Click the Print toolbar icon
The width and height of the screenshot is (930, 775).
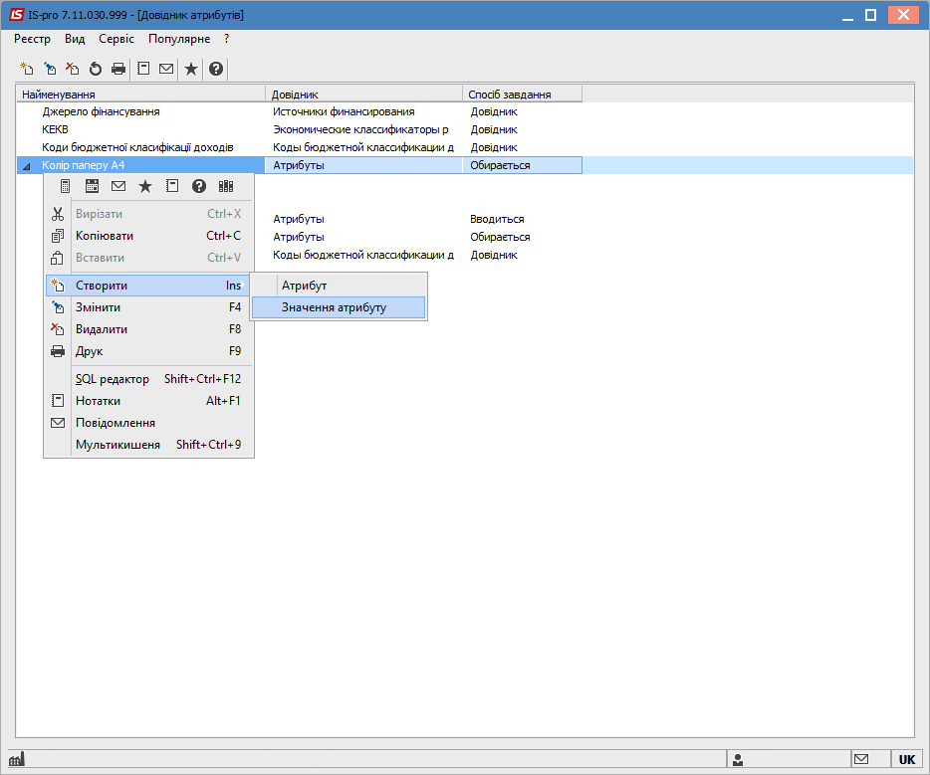pos(118,69)
